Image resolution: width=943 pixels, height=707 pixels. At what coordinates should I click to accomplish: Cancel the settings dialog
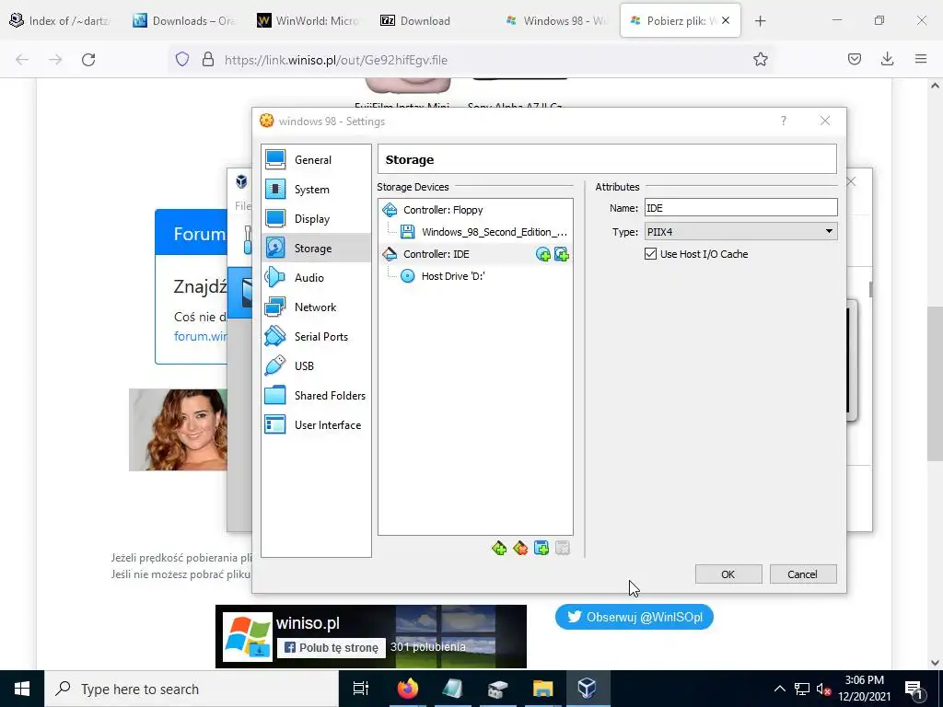click(x=803, y=574)
